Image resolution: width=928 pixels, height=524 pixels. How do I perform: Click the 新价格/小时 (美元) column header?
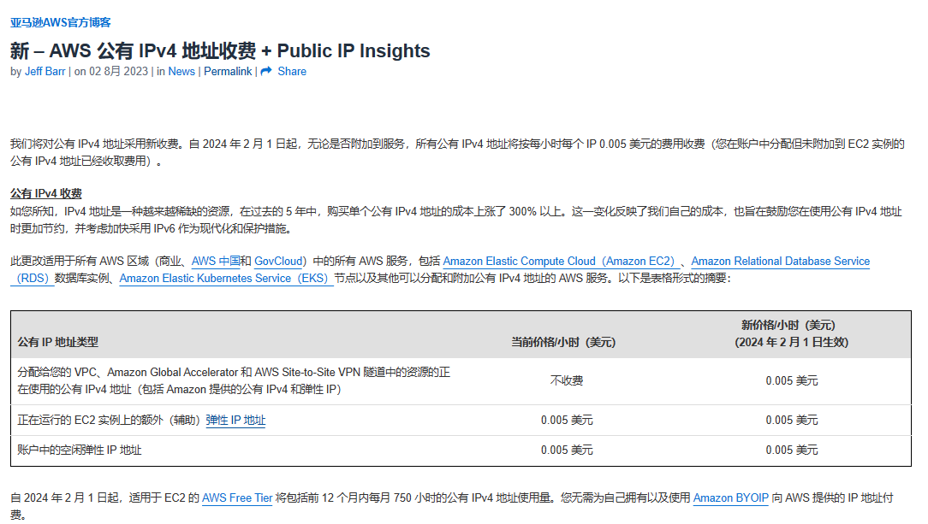791,333
